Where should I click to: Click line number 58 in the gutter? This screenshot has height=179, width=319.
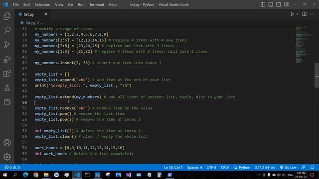pyautogui.click(x=24, y=148)
